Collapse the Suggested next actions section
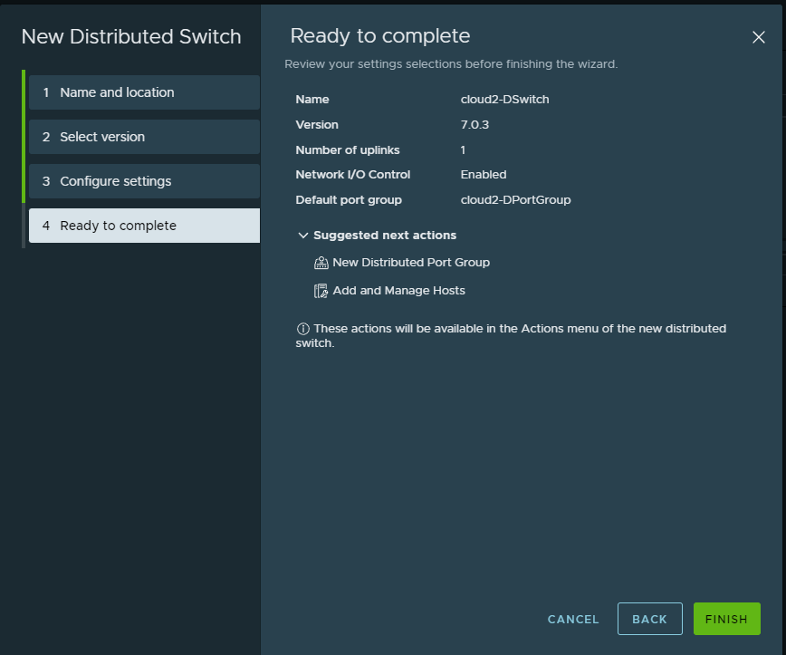Viewport: 786px width, 655px height. click(302, 236)
